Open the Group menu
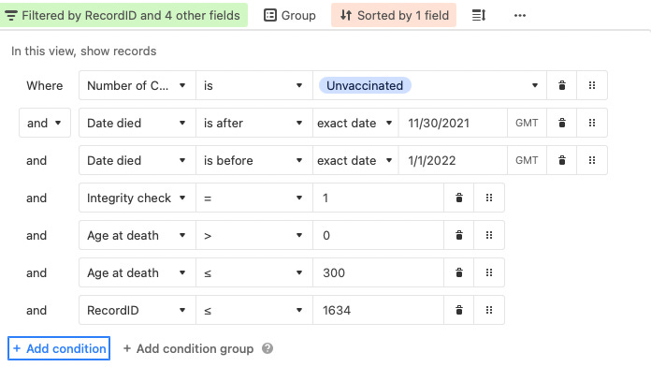This screenshot has width=651, height=367. [290, 15]
